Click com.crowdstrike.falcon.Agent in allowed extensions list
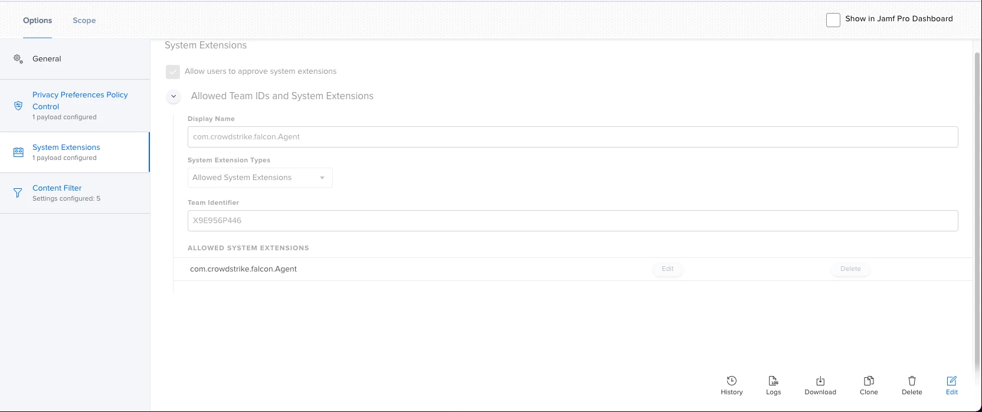Image resolution: width=982 pixels, height=412 pixels. coord(243,269)
